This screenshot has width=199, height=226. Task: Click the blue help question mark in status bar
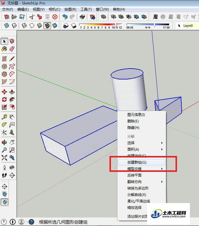[x=31, y=222]
